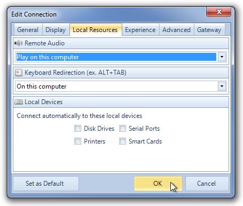Tick the Printers checkbox
Screen dimensions: 243x206
[x=77, y=141]
